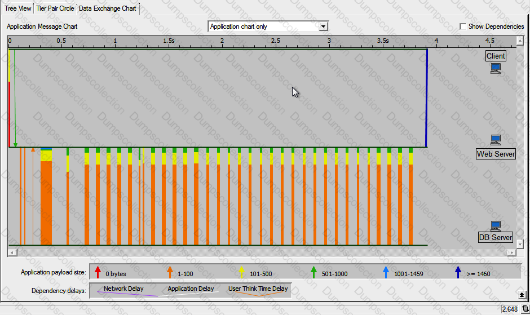Image resolution: width=530 pixels, height=315 pixels.
Task: Click the Web Server tier label
Action: pyautogui.click(x=496, y=154)
